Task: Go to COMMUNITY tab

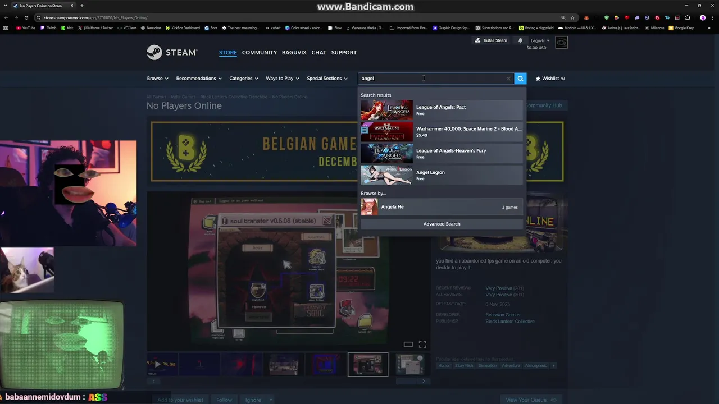Action: pos(260,52)
